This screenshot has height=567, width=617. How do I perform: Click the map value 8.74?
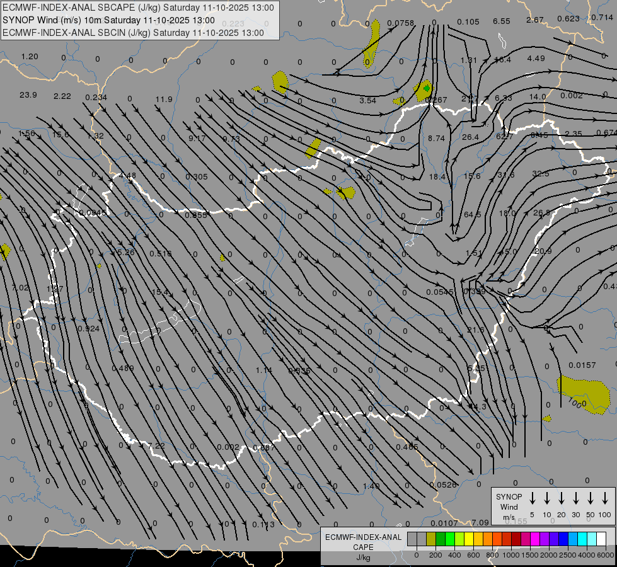(x=436, y=138)
